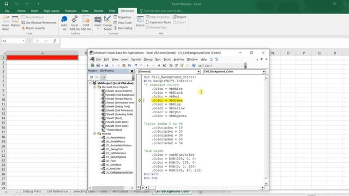Collapse Microsoft Excel Objects folder
The width and height of the screenshot is (349, 196).
coord(94,87)
